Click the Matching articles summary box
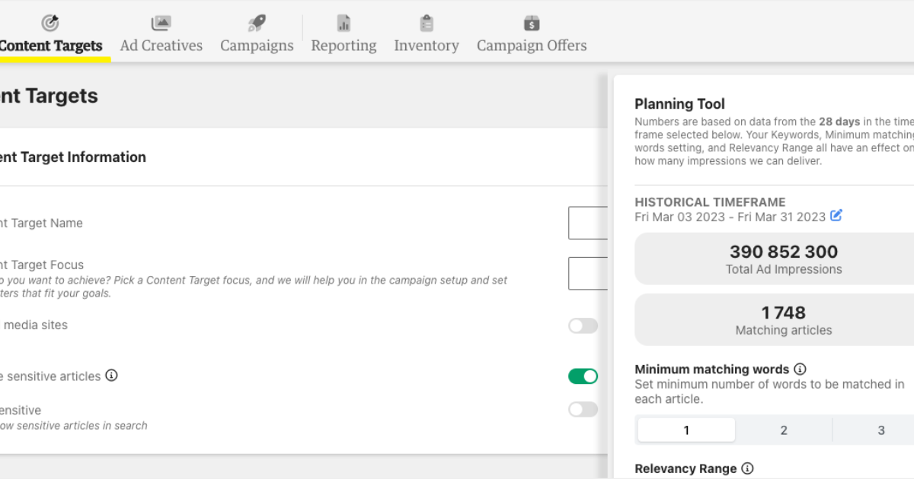 pyautogui.click(x=783, y=319)
